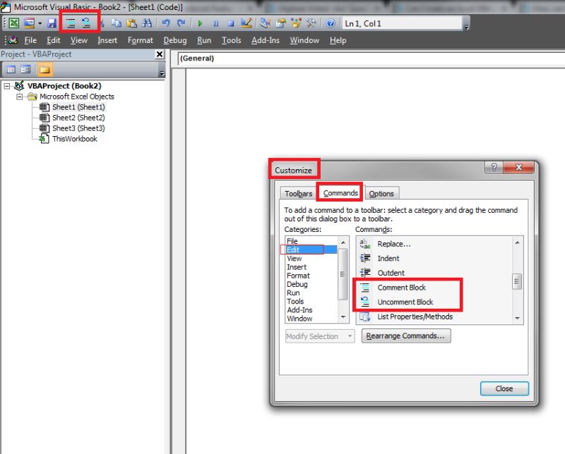
Task: Open the Tools menu
Action: pos(232,40)
